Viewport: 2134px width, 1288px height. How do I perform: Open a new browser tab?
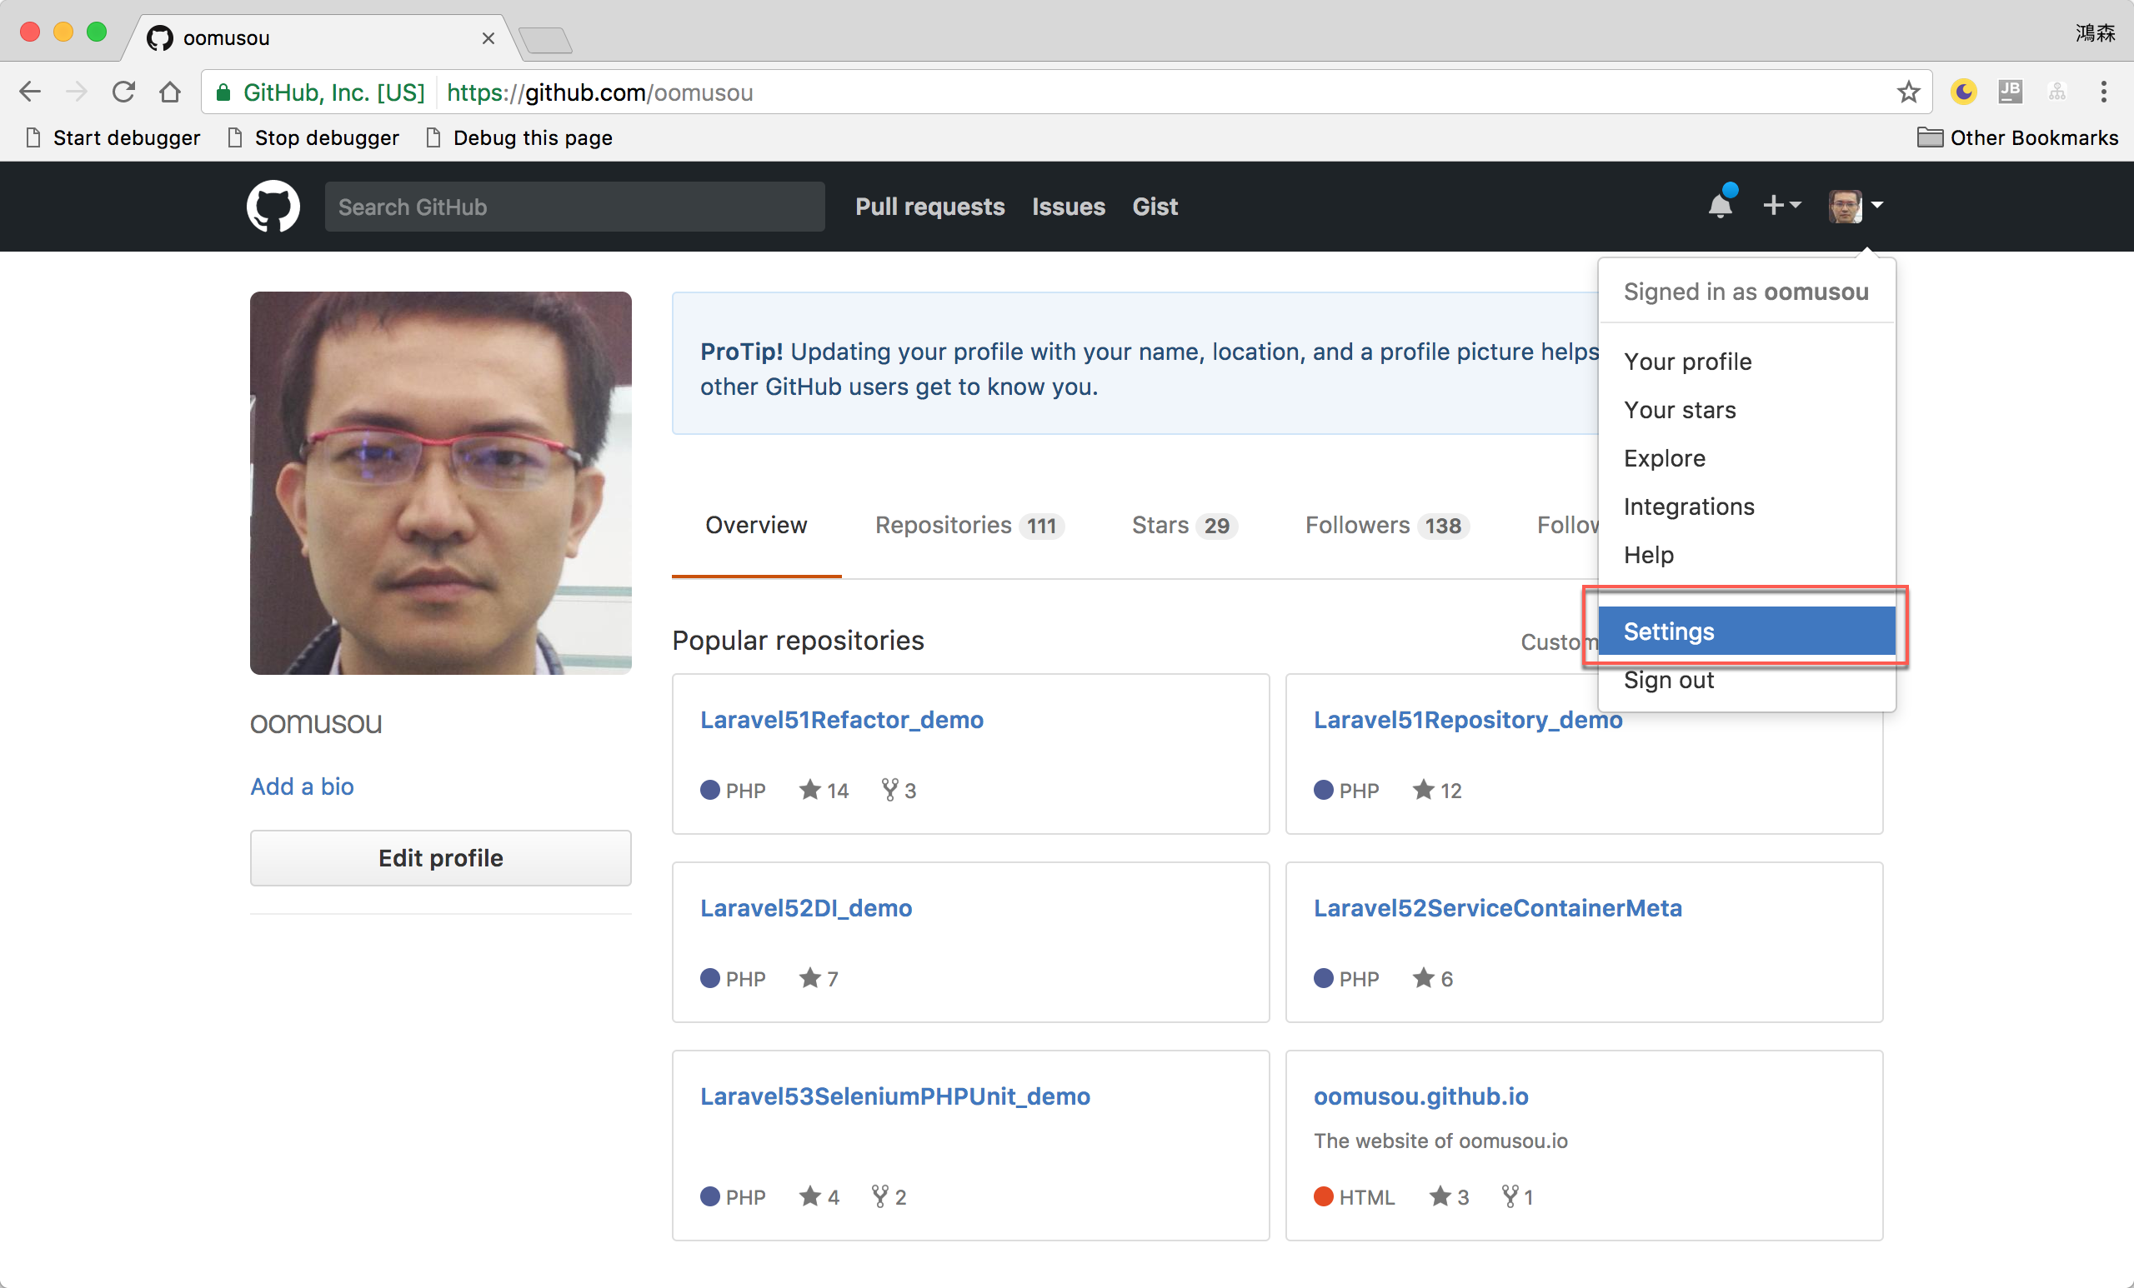545,40
